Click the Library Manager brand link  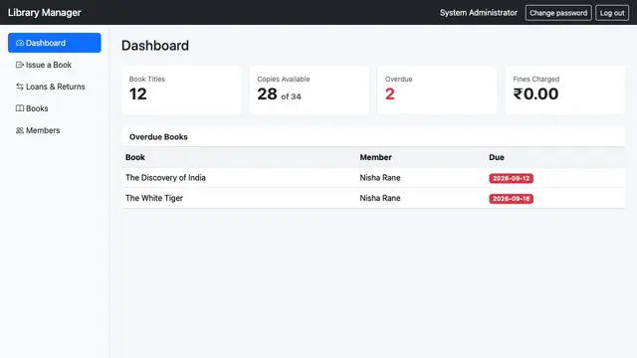tap(44, 13)
